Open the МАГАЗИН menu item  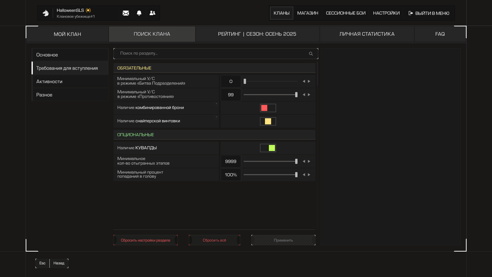pos(307,13)
